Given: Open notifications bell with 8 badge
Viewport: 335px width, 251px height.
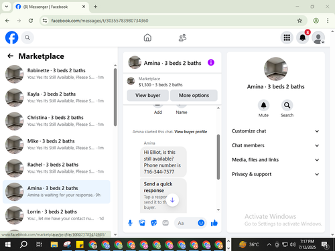Looking at the screenshot, I should tap(303, 37).
